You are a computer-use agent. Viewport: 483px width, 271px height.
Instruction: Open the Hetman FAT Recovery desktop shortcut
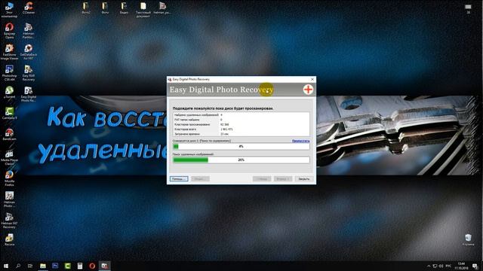pyautogui.click(x=9, y=221)
